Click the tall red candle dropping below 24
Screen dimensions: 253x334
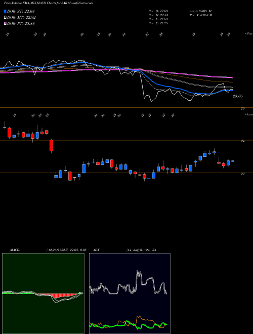[51, 146]
